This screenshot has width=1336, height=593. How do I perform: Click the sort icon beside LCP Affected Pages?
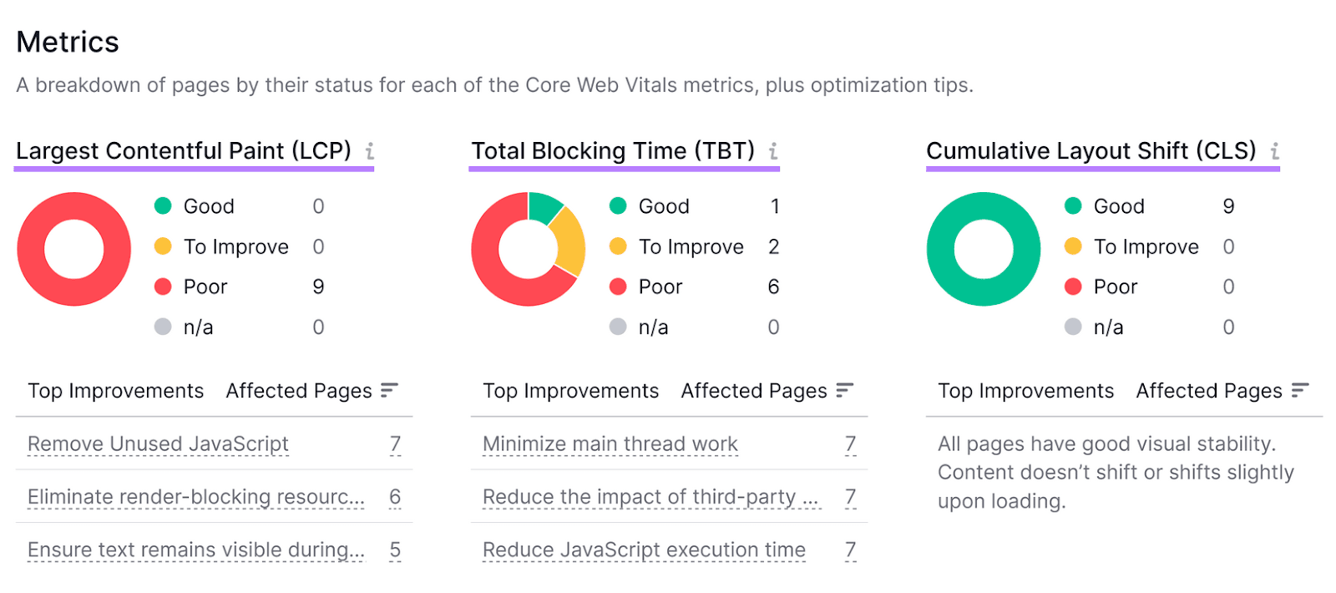pyautogui.click(x=389, y=390)
